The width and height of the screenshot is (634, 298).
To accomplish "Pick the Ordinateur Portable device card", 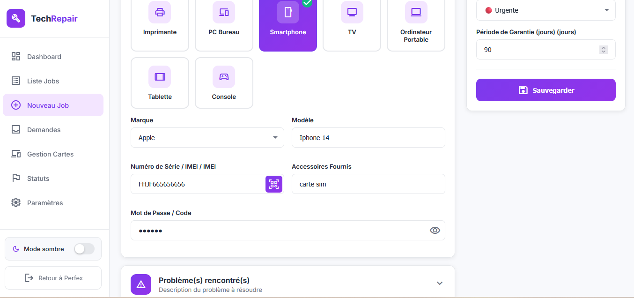I will [416, 23].
